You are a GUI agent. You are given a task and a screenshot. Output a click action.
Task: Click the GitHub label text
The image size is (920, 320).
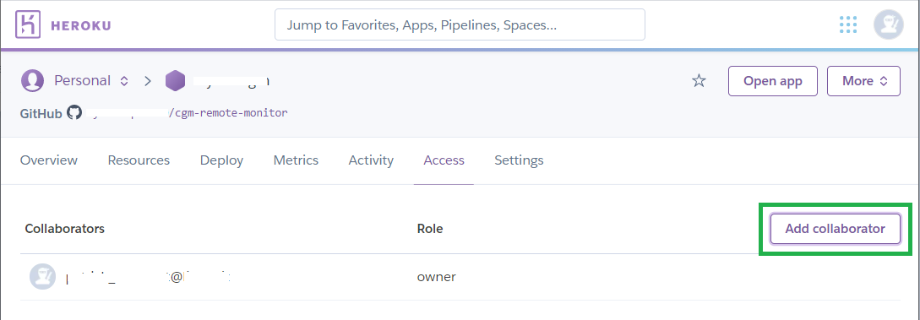(41, 113)
